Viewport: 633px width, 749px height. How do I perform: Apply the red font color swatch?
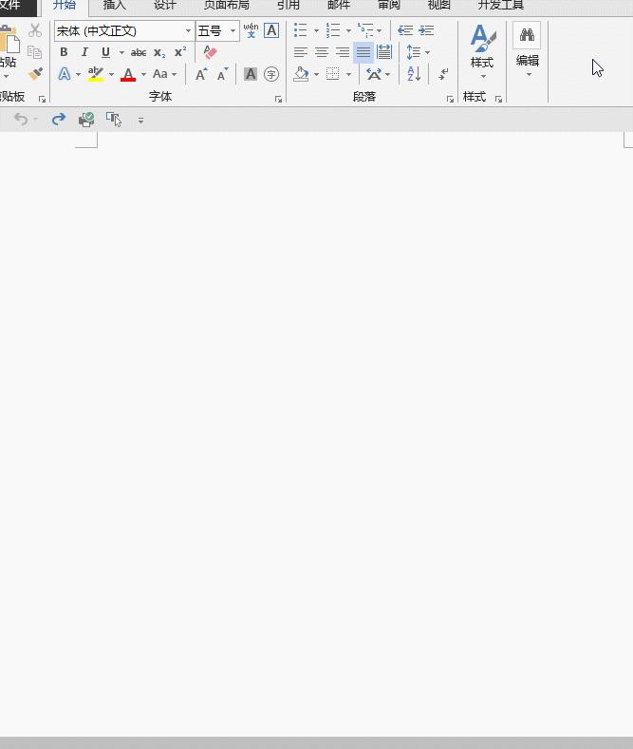pos(128,74)
